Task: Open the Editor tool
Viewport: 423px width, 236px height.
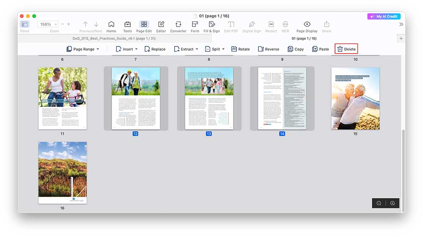Action: [161, 24]
